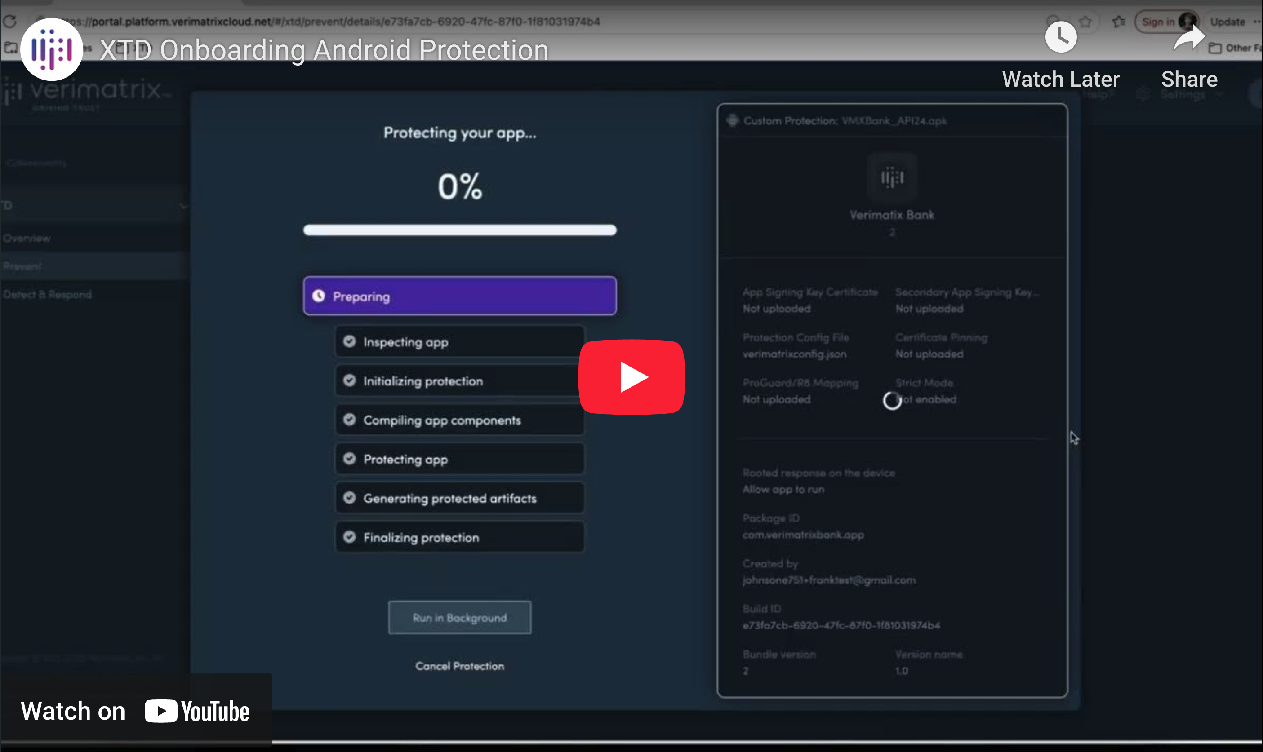Click the Created by email address
Image resolution: width=1263 pixels, height=752 pixels.
829,580
